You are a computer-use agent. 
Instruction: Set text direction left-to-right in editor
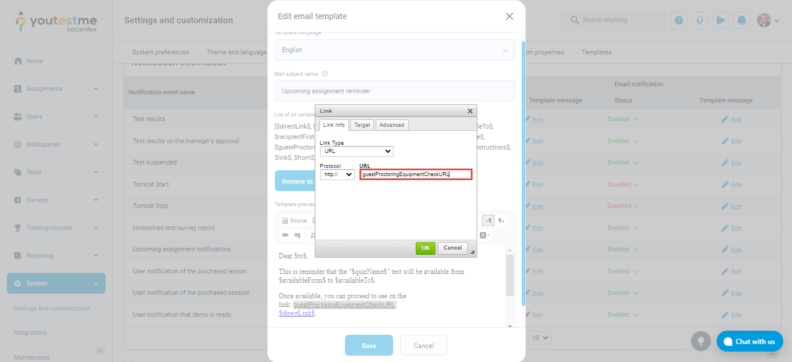click(x=488, y=221)
